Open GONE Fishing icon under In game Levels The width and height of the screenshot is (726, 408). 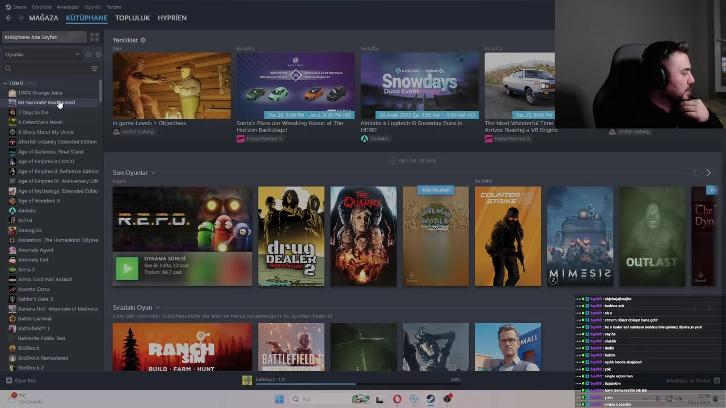click(116, 131)
